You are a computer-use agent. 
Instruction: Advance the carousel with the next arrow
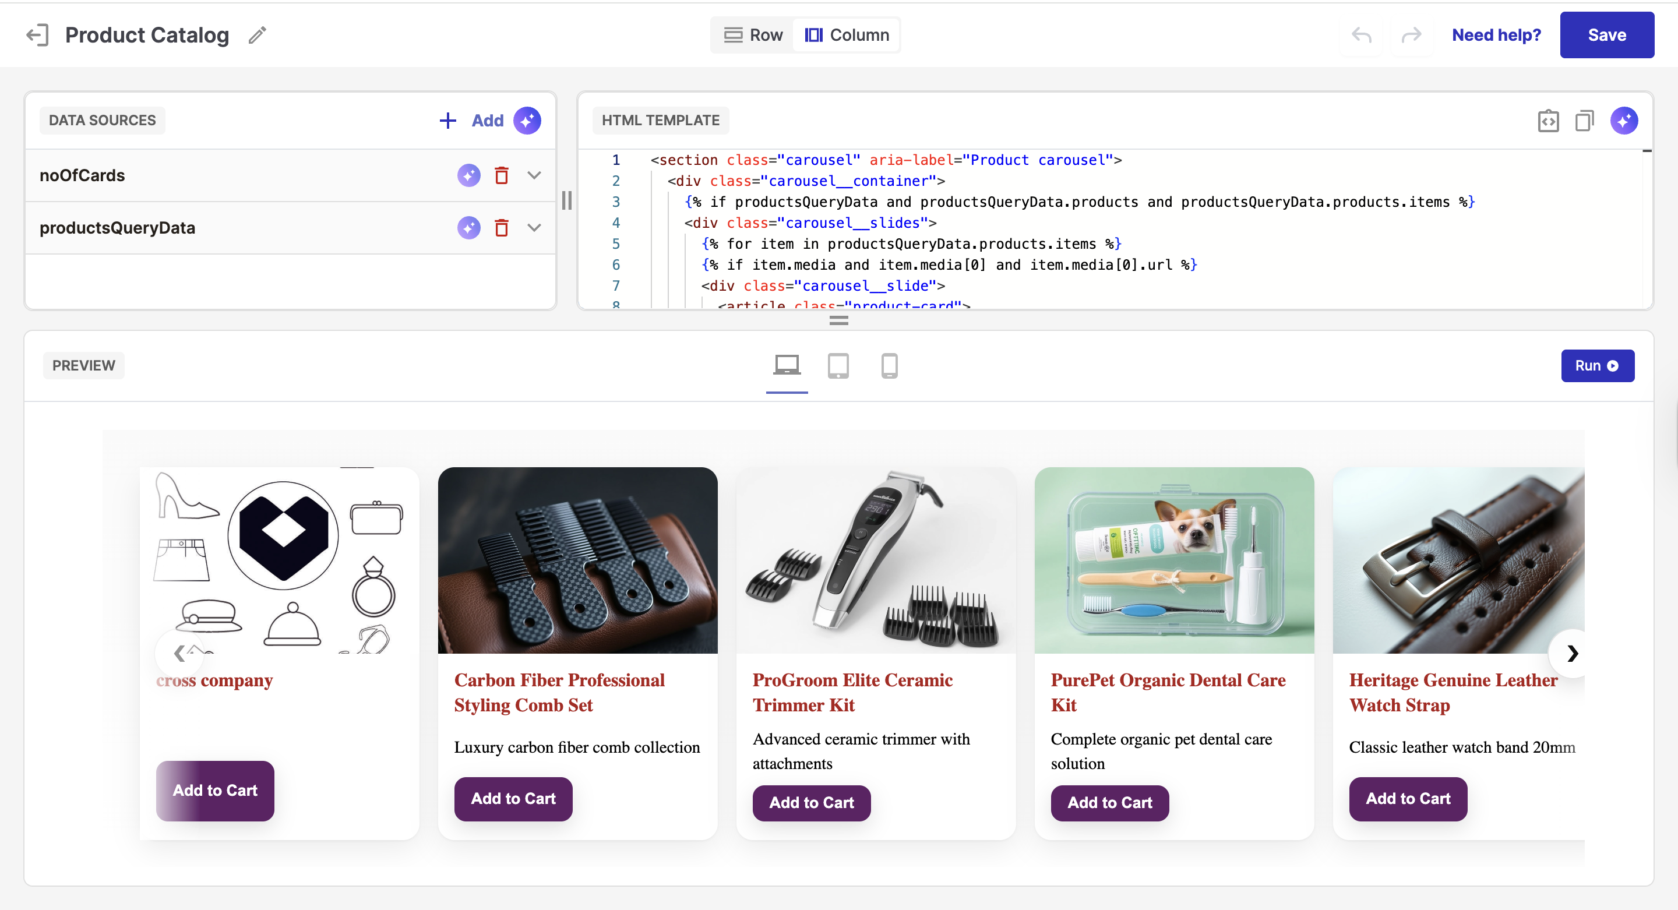(1573, 652)
